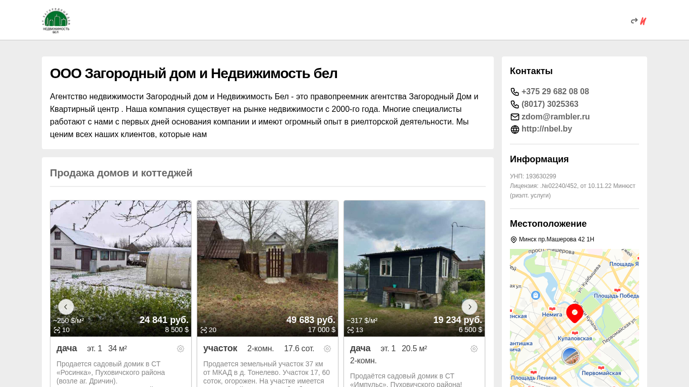The width and height of the screenshot is (689, 387).
Task: Click the red location pin on map
Action: [x=574, y=313]
